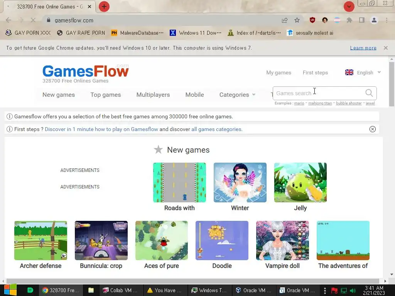Image resolution: width=395 pixels, height=296 pixels.
Task: Open the Archer defense game thumbnail
Action: pyautogui.click(x=41, y=240)
